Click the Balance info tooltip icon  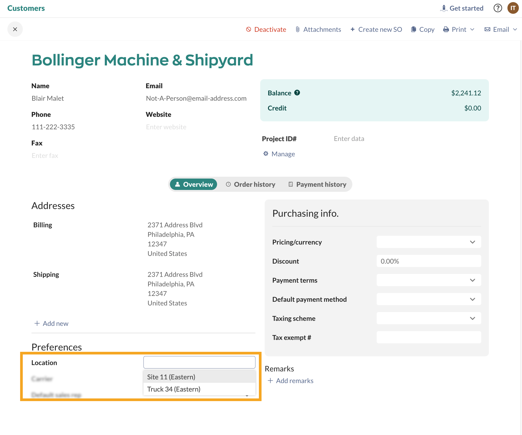pyautogui.click(x=297, y=93)
